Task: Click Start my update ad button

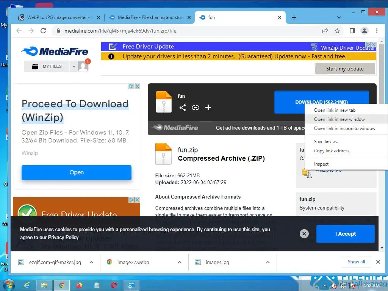Action: click(345, 69)
